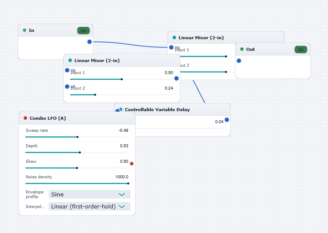Toggle the Out node On switch
Image resolution: width=328 pixels, height=233 pixels.
pos(301,50)
